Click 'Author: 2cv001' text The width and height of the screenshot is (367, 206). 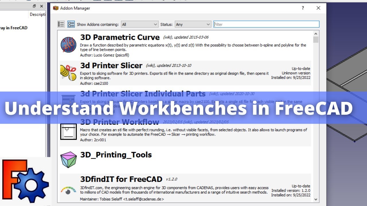tap(93, 140)
